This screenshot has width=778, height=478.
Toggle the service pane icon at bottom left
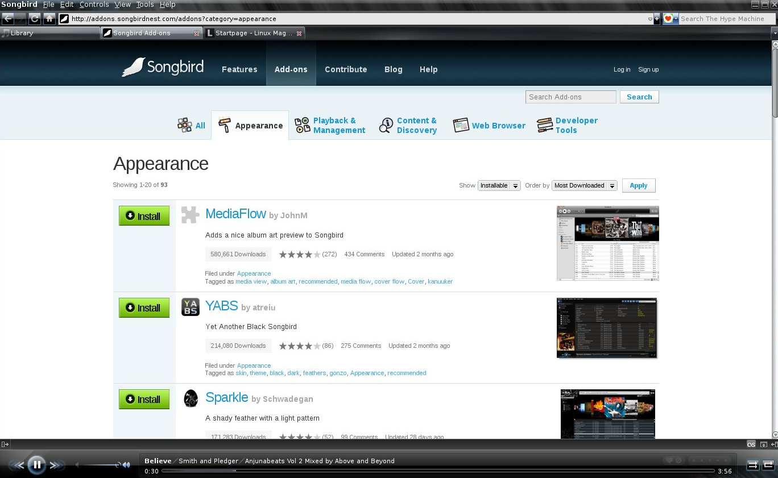pyautogui.click(x=5, y=444)
